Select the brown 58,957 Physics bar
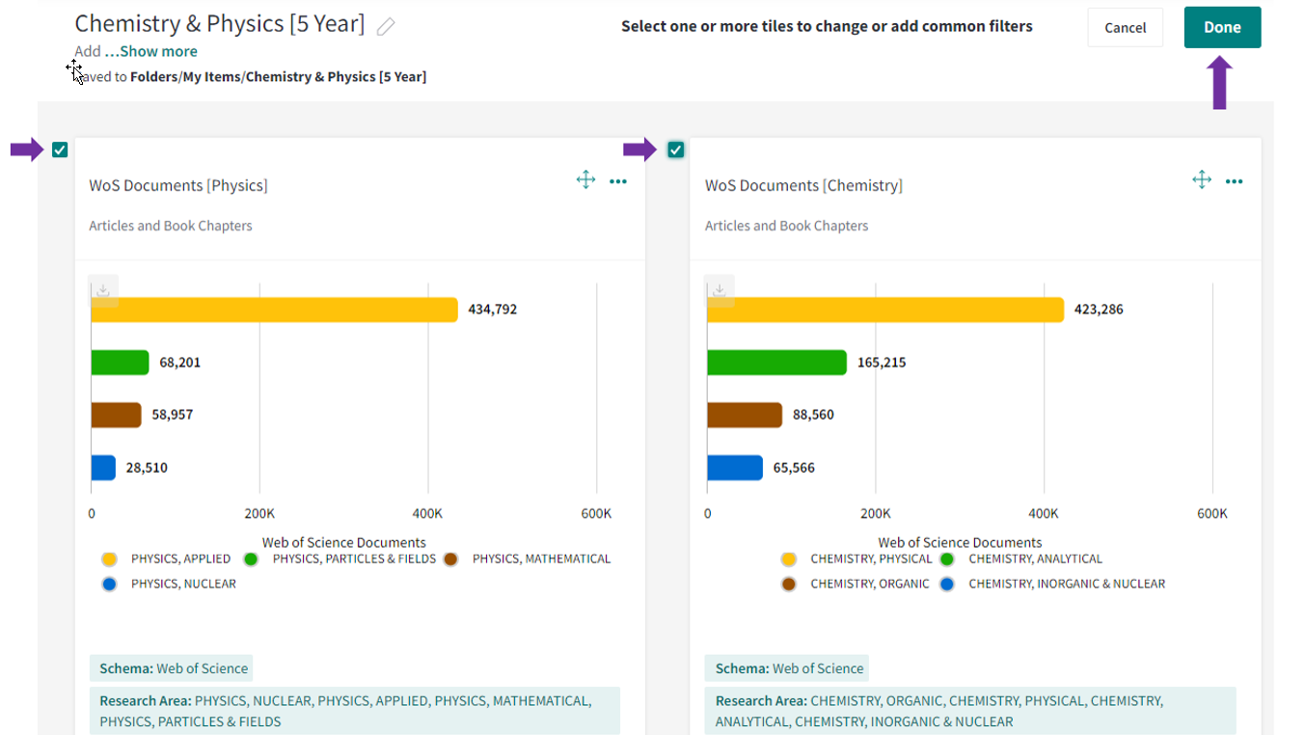Image resolution: width=1305 pixels, height=735 pixels. (x=116, y=415)
